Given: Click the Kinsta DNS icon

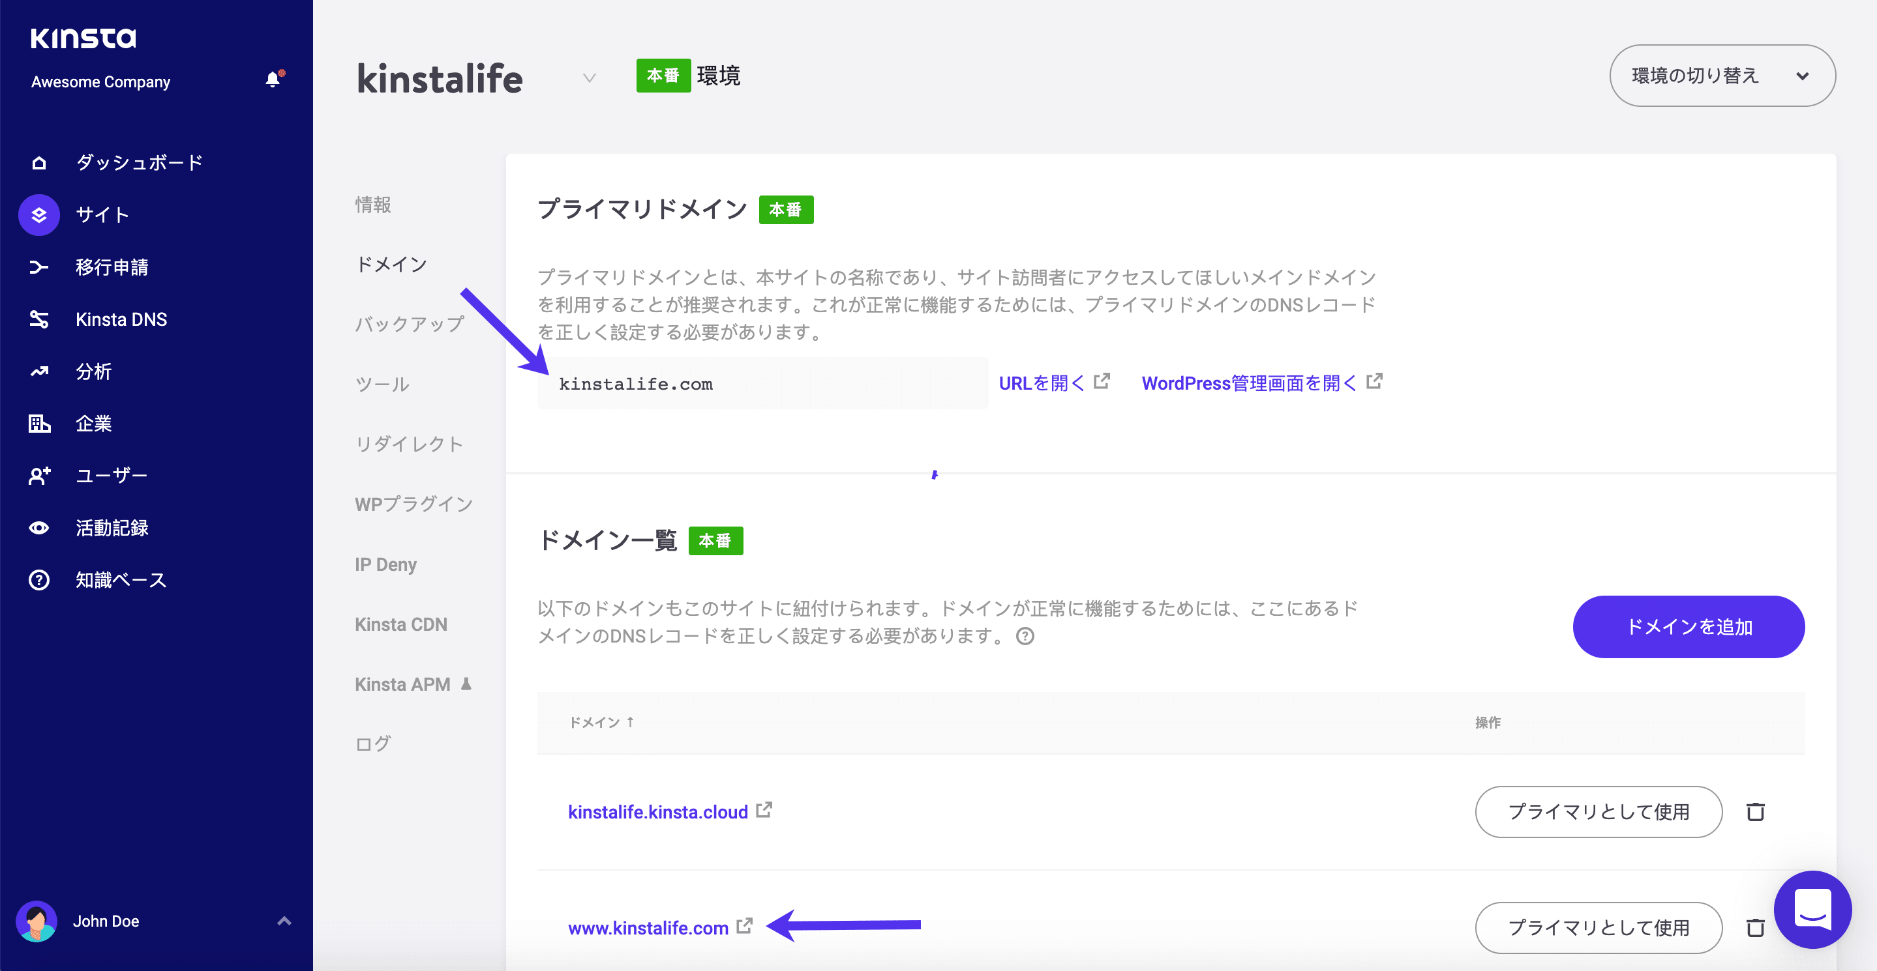Looking at the screenshot, I should coord(39,319).
